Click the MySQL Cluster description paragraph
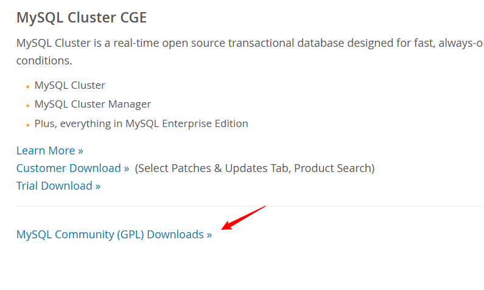 (x=250, y=52)
